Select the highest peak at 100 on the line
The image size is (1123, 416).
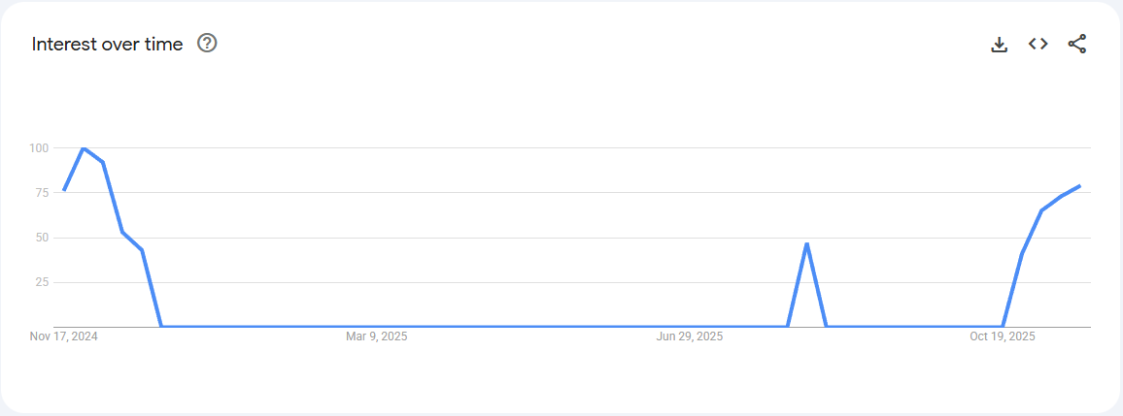84,148
